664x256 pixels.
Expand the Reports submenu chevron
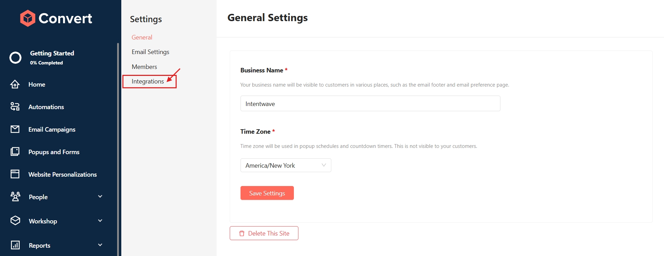pos(100,245)
